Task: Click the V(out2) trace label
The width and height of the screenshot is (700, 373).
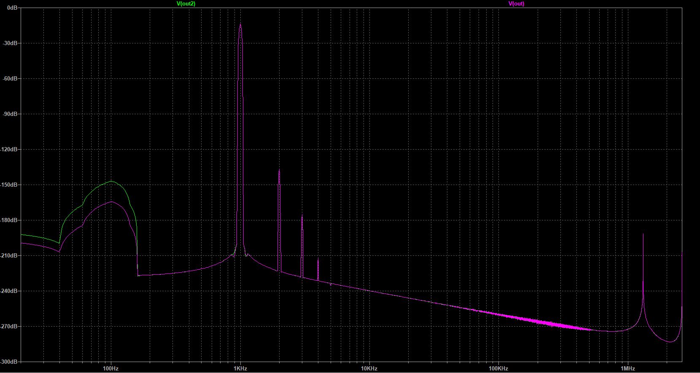Action: point(186,3)
